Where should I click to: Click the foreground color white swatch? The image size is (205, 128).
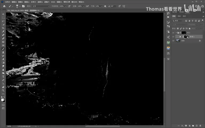click(2, 100)
